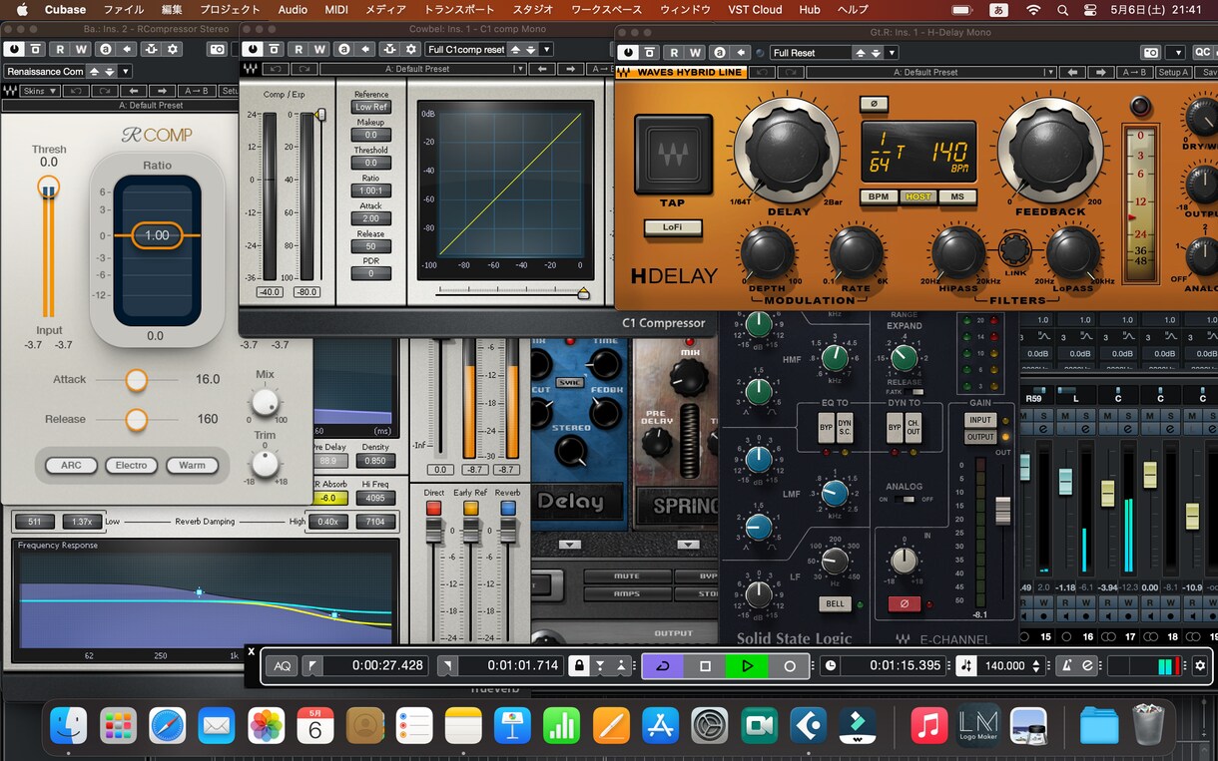Click RComp Thresh slider handle
This screenshot has height=761, width=1218.
(x=48, y=188)
